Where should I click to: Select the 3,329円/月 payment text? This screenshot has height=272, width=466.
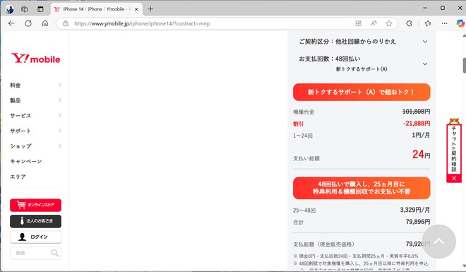[x=415, y=210]
